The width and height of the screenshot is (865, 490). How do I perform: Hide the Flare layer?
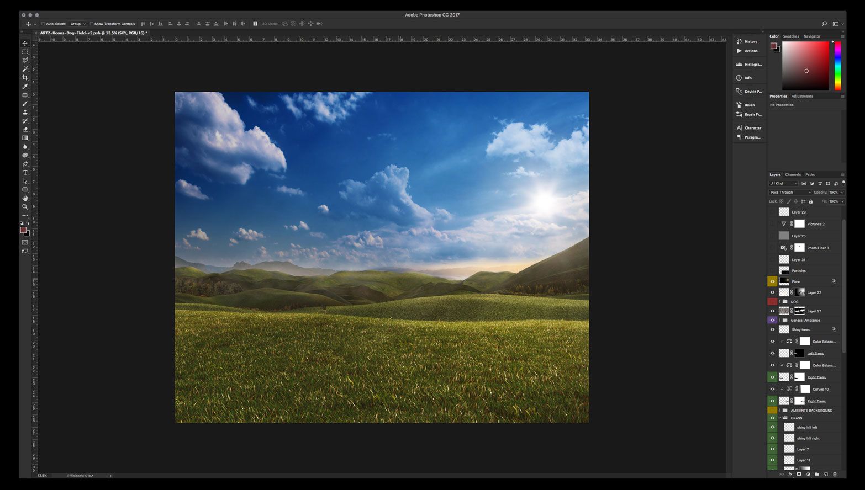[x=772, y=281]
